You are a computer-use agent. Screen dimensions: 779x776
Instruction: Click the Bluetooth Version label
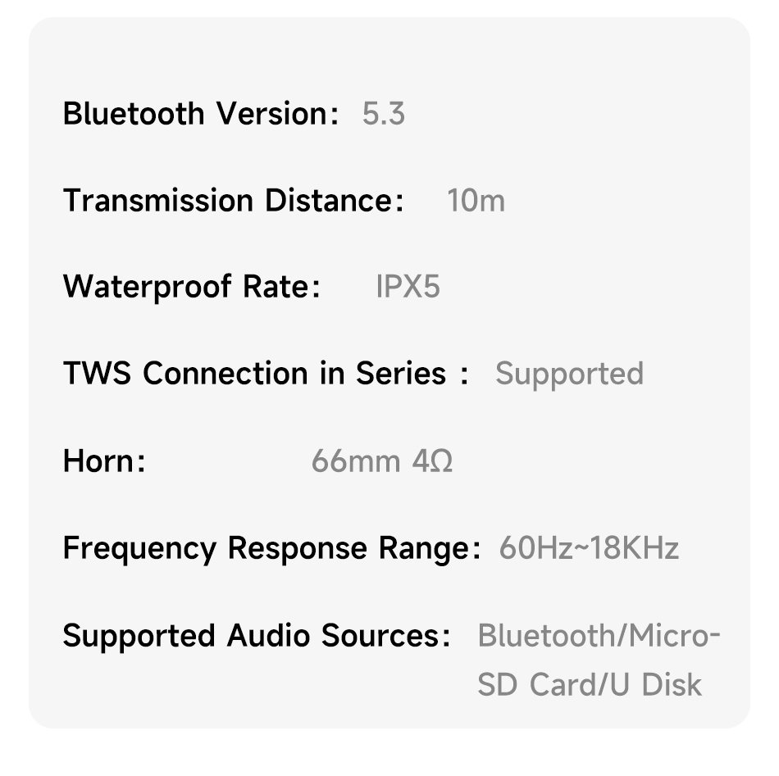(200, 114)
